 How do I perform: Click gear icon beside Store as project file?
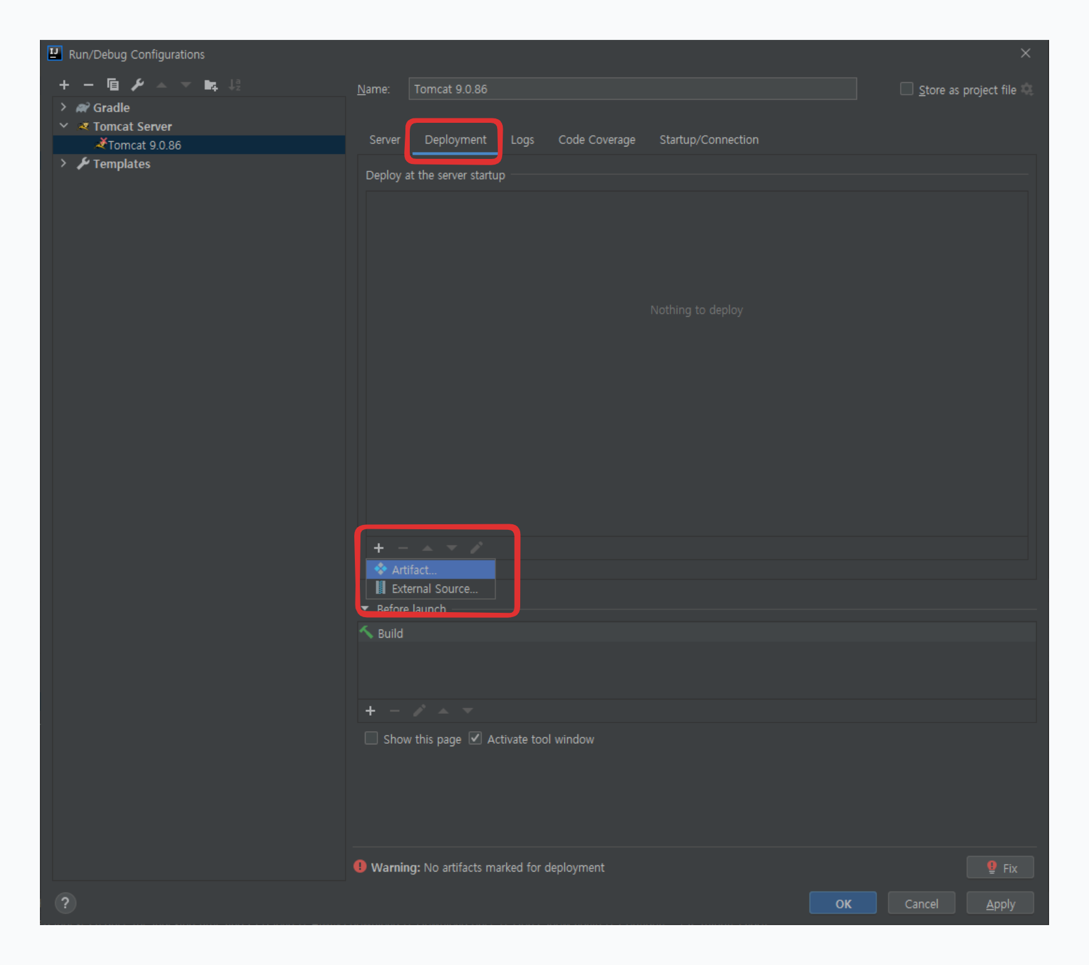1027,90
